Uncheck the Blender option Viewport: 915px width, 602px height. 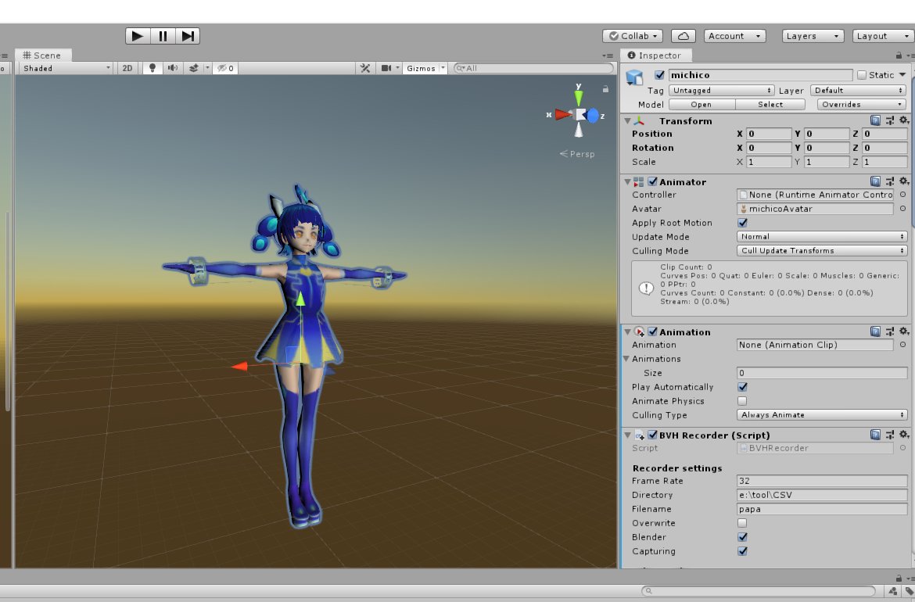tap(742, 536)
